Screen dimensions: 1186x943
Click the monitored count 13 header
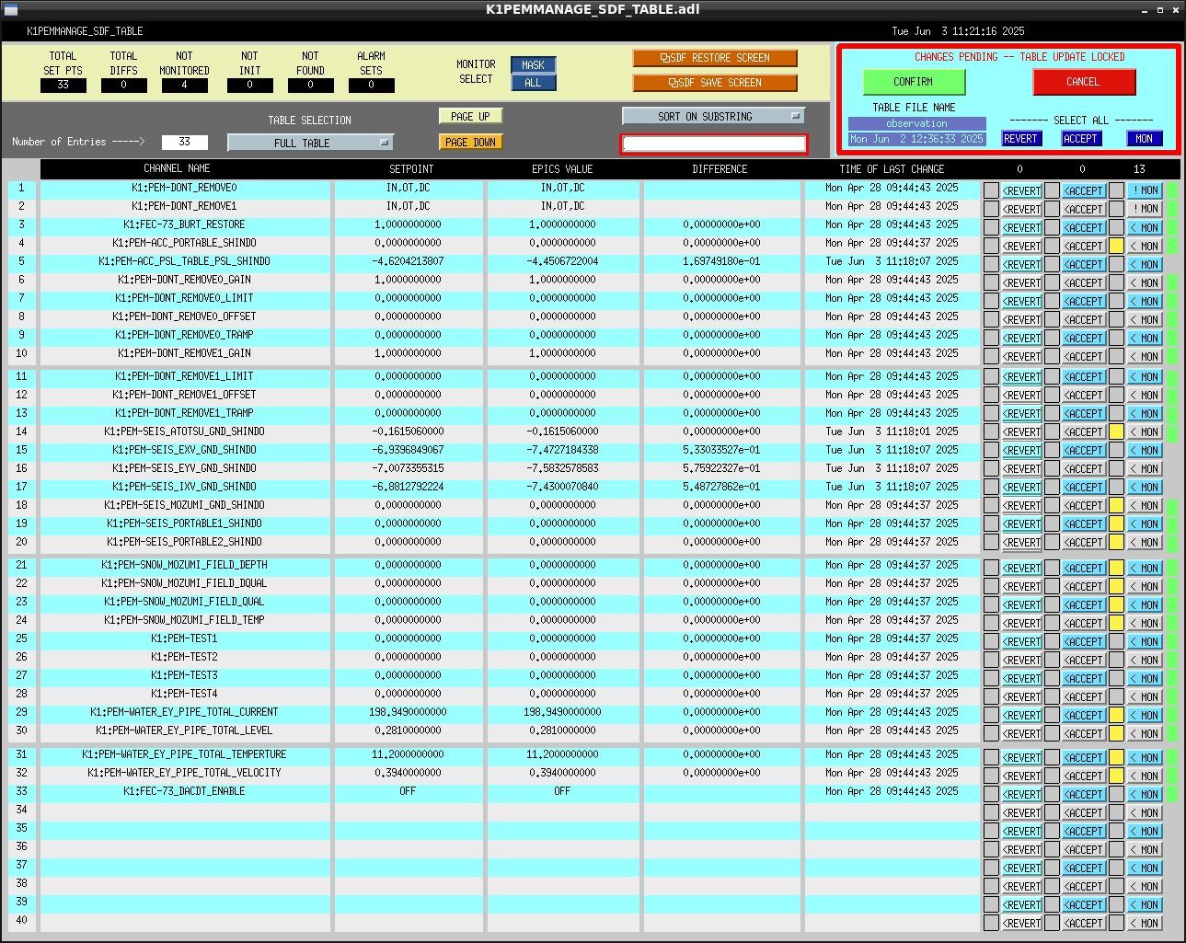pyautogui.click(x=1139, y=169)
